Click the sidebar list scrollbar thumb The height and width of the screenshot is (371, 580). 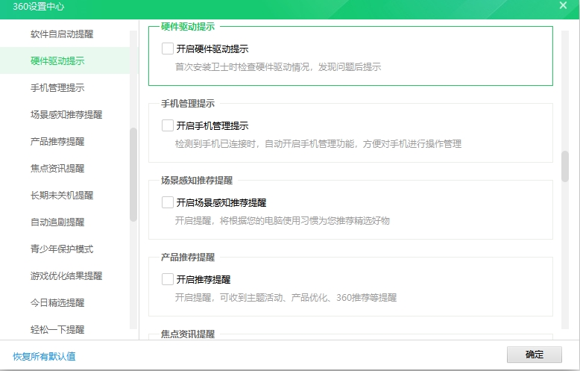click(x=133, y=175)
